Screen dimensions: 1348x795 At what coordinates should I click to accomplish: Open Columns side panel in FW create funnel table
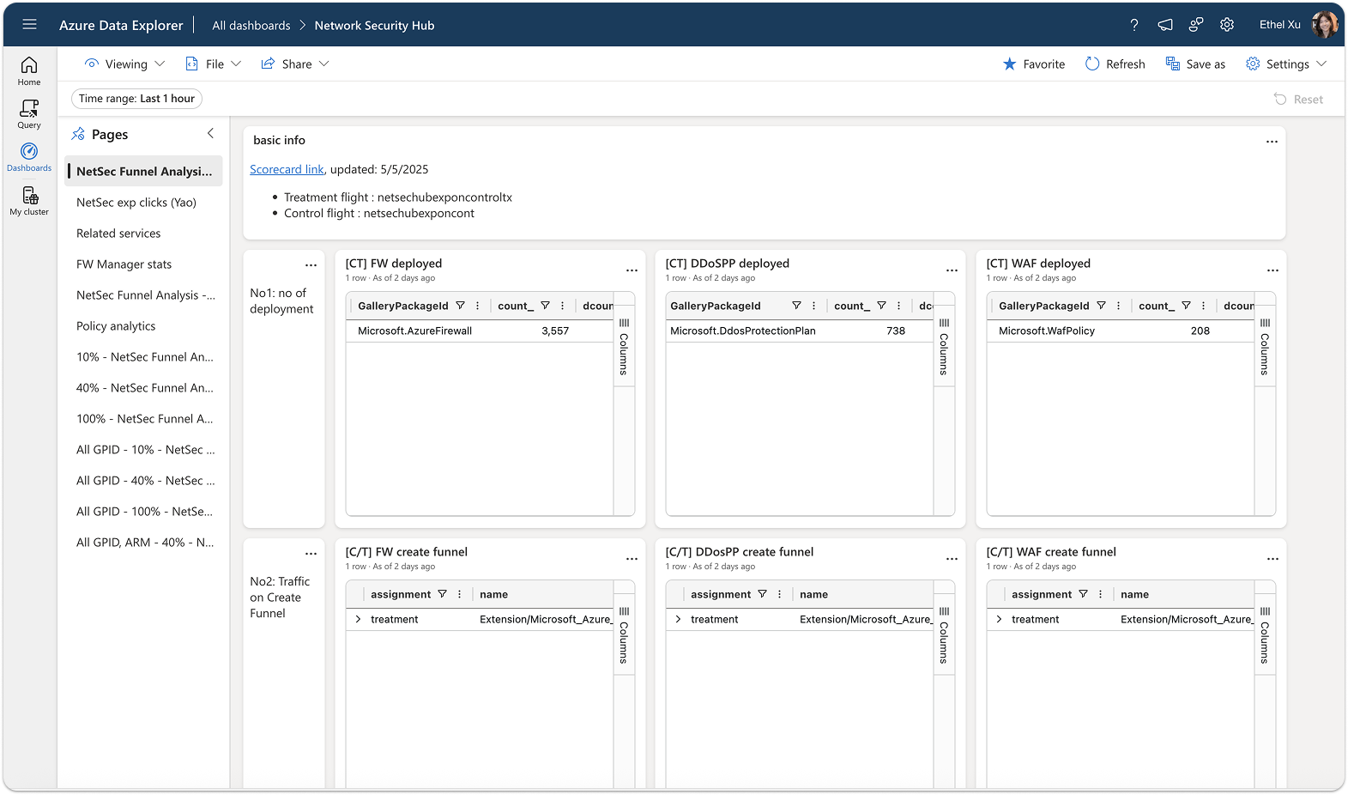(x=624, y=635)
